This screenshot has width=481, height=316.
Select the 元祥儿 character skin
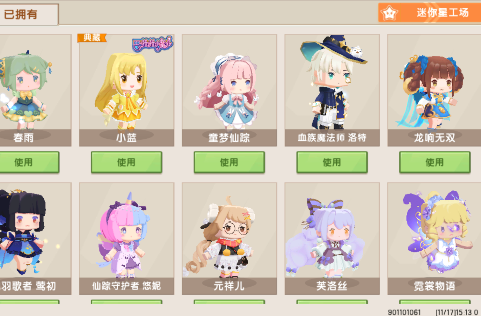point(229,239)
